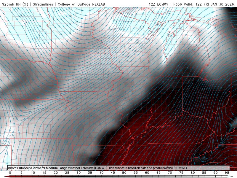The width and height of the screenshot is (237, 178).
Task: Click the '925mb RH (%)' title text
Action: 15,4
